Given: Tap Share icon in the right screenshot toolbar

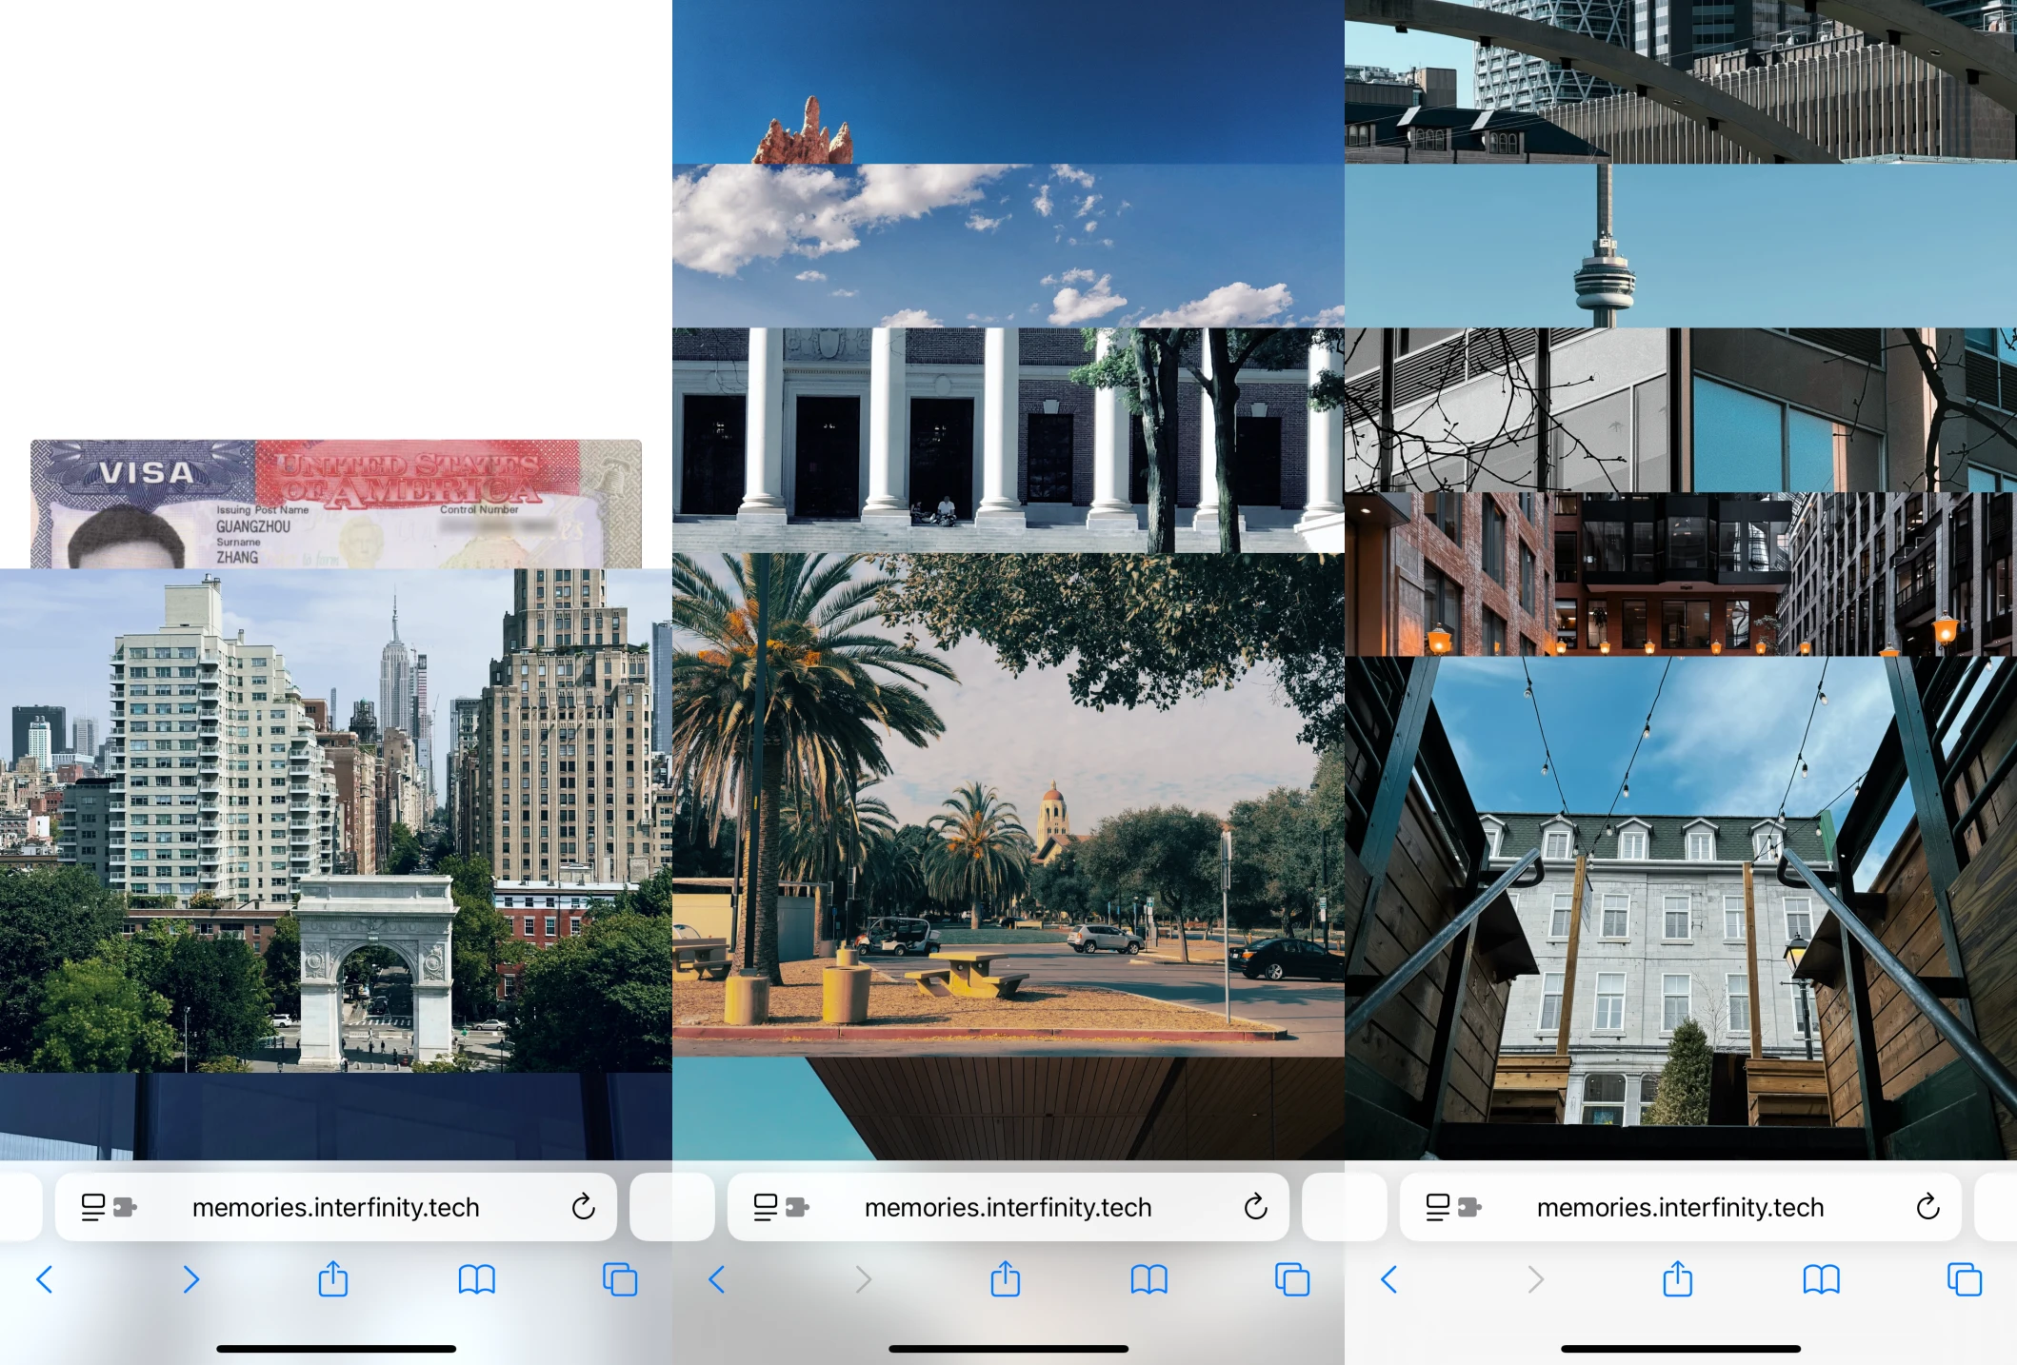Looking at the screenshot, I should tap(1677, 1279).
